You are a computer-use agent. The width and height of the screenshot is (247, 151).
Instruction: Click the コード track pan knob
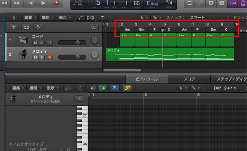pyautogui.click(x=94, y=40)
